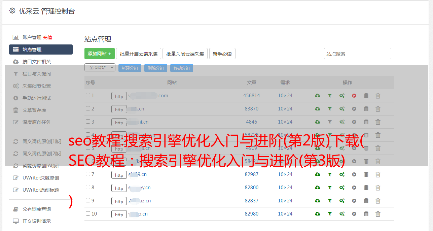The image size is (433, 231).
Task: Open the database icon in row 1
Action: click(x=366, y=96)
